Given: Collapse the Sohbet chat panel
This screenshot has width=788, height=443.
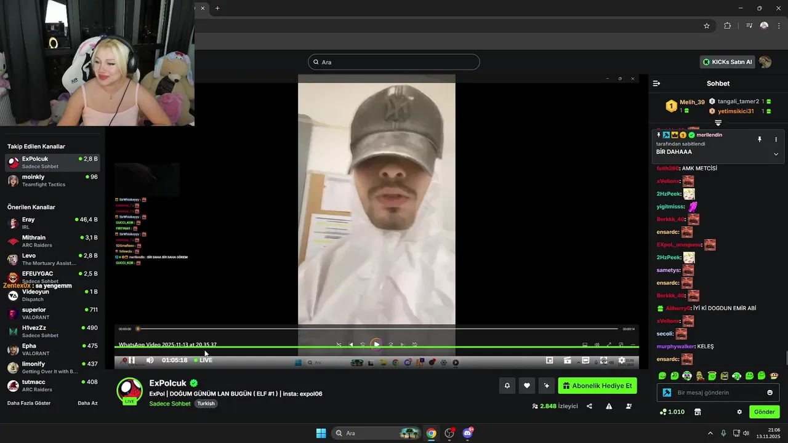Looking at the screenshot, I should click(657, 83).
